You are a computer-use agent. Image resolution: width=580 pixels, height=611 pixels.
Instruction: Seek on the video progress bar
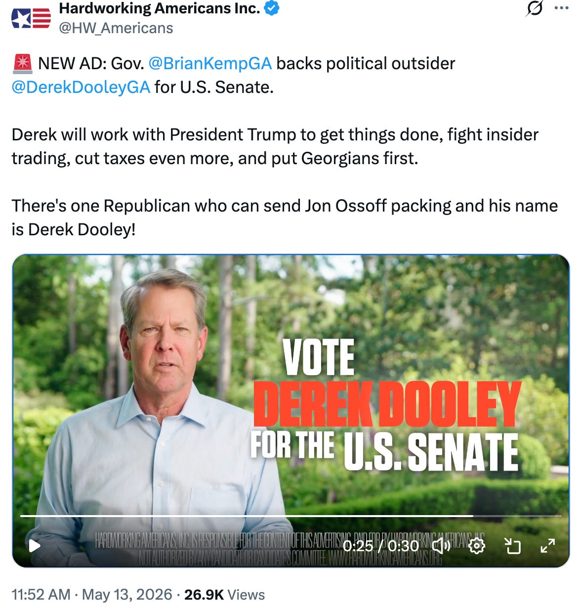[290, 516]
